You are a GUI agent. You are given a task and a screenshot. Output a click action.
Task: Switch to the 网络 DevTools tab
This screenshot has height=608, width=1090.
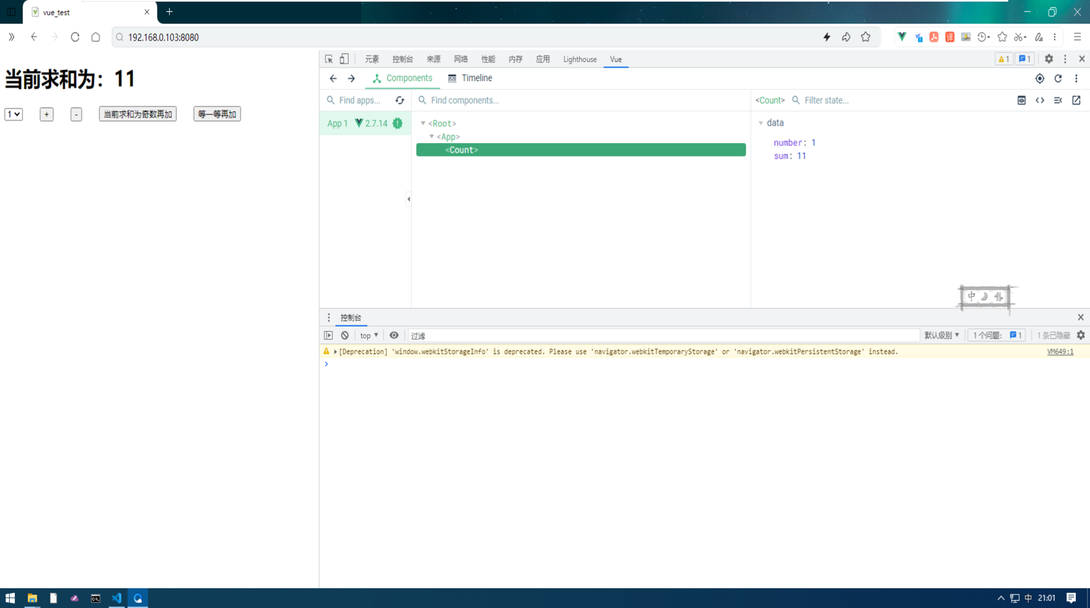point(460,59)
